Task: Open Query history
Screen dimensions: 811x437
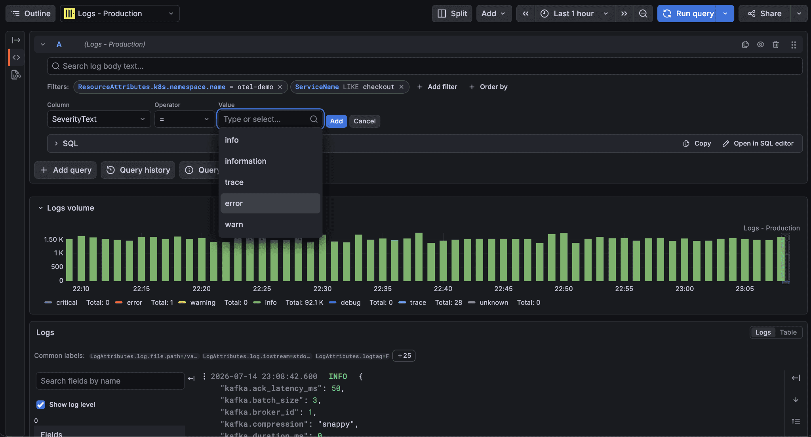Action: (x=138, y=170)
